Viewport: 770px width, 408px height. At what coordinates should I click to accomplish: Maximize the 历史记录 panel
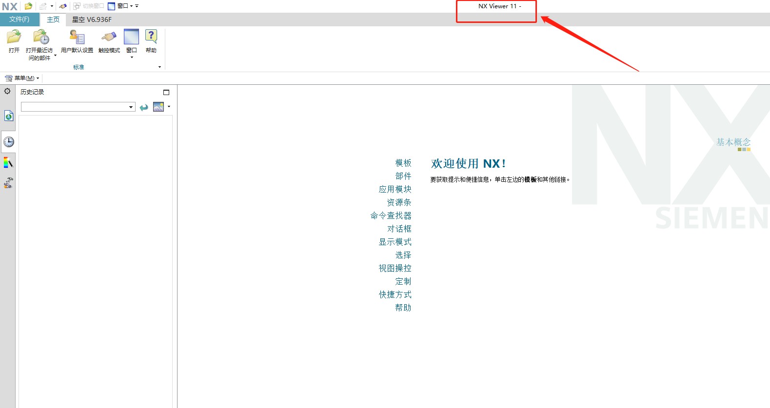(x=166, y=92)
